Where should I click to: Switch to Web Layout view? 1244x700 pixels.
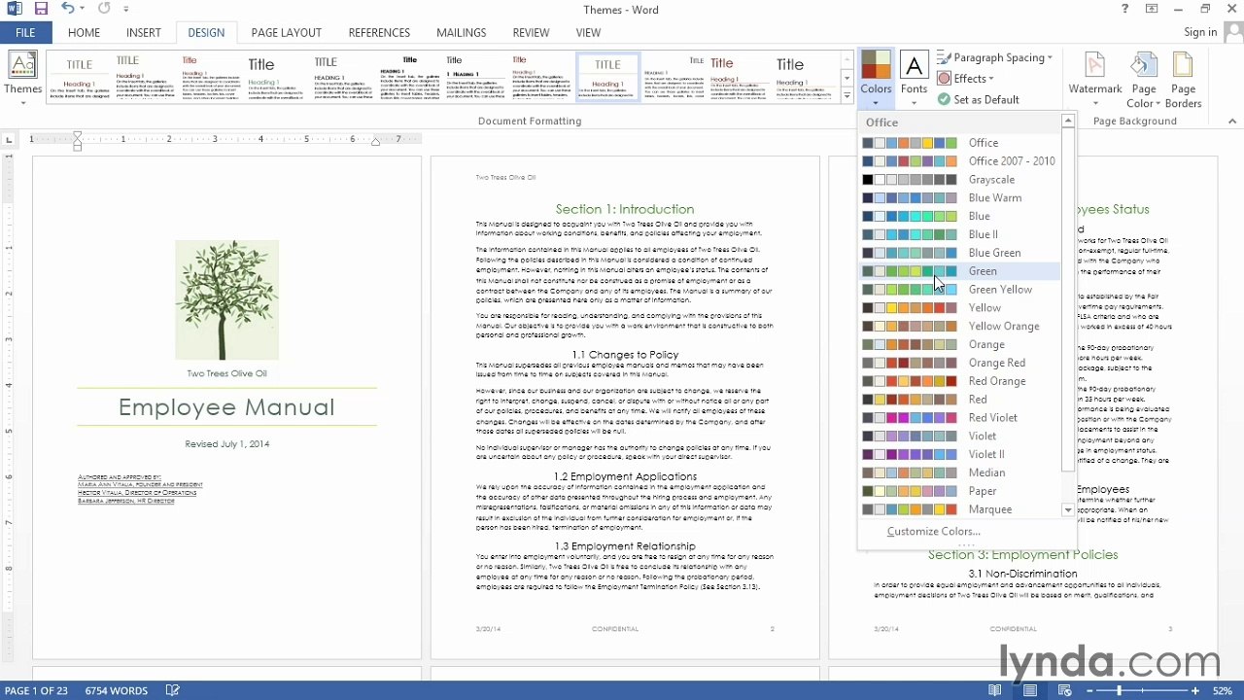coord(1065,690)
